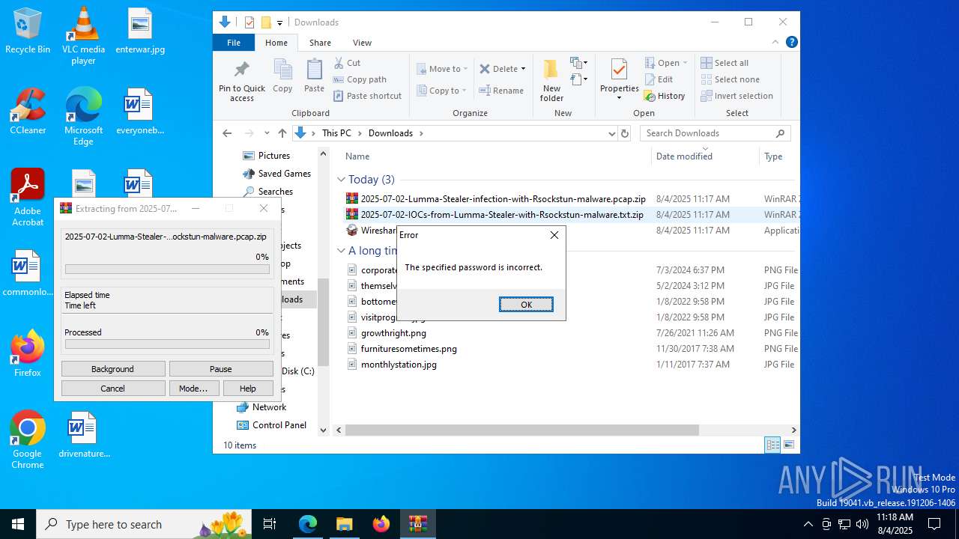Open Mode... in extraction window

click(193, 389)
